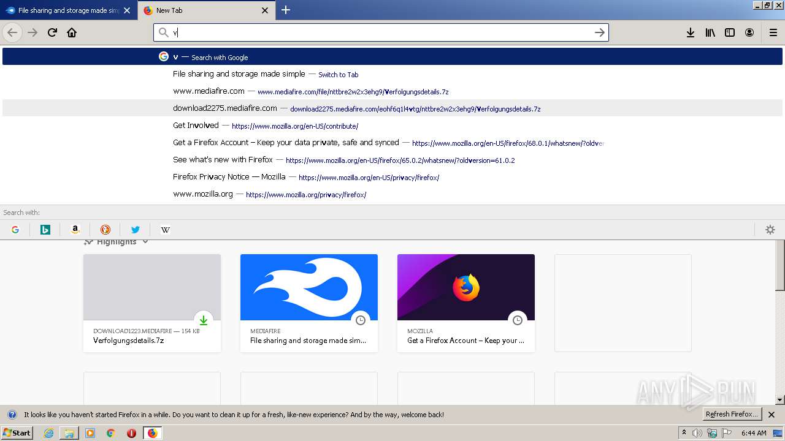The width and height of the screenshot is (785, 441).
Task: Open search settings gear icon
Action: click(x=770, y=230)
